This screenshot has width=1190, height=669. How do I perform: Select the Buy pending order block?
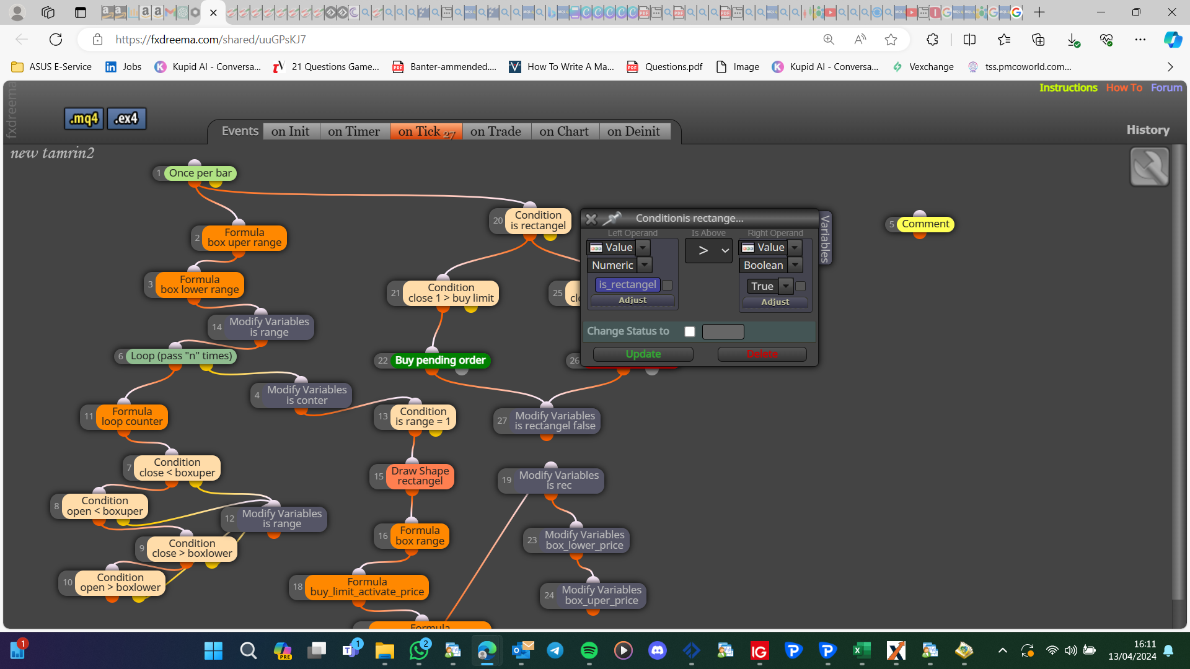440,360
